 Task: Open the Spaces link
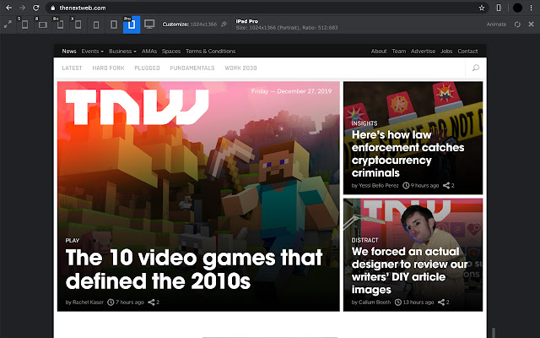[x=171, y=51]
